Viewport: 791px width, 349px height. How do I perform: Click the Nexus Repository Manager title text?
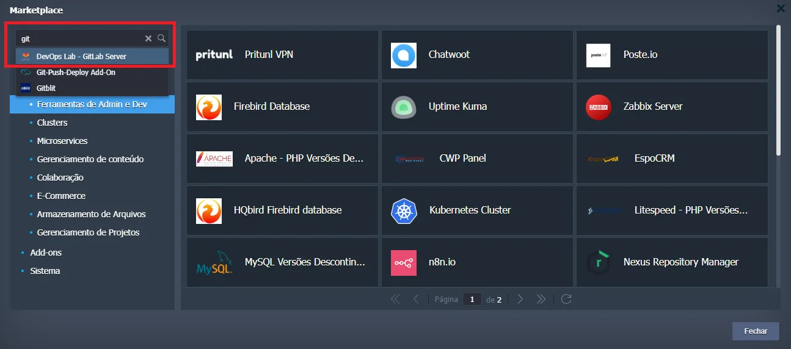click(681, 262)
